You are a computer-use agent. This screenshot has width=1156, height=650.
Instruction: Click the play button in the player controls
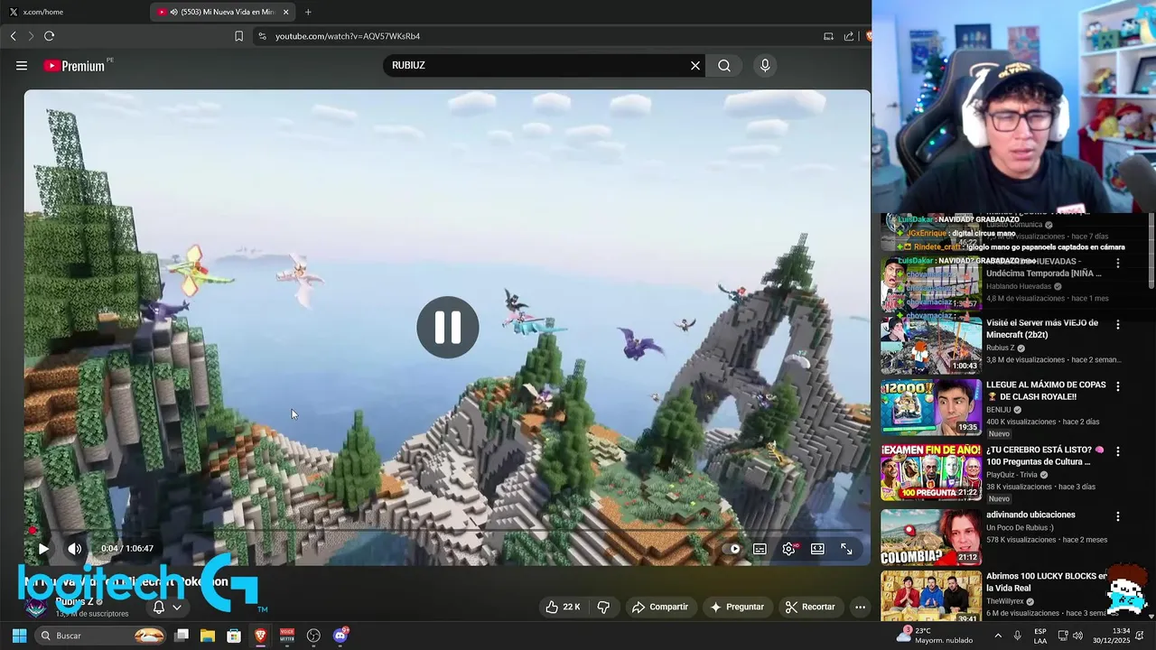coord(43,548)
